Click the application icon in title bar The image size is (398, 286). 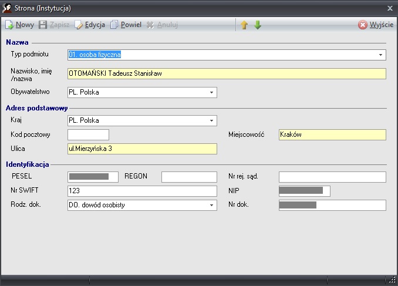6,8
